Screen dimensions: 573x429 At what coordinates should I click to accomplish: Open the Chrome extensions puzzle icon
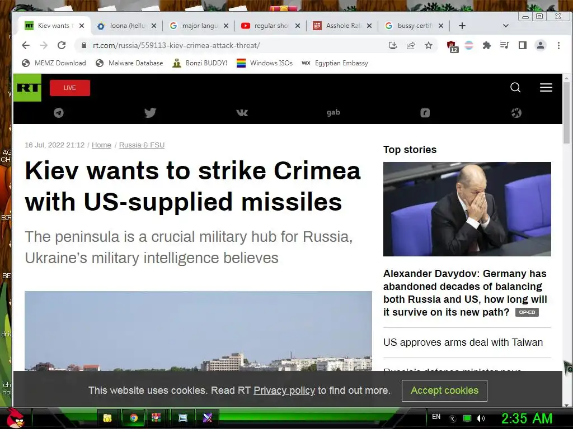point(486,45)
